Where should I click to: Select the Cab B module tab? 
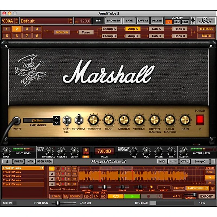click(156, 36)
